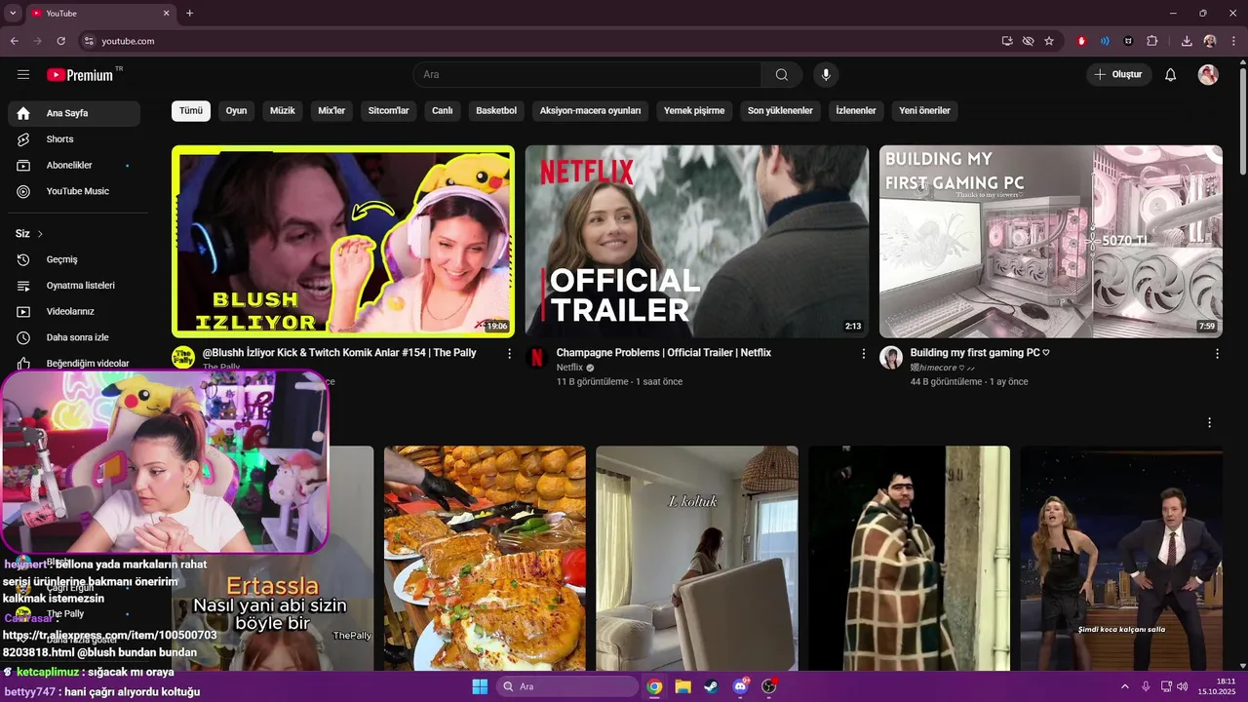This screenshot has width=1248, height=702.
Task: Open options menu for Champagne Problems video
Action: 863,354
